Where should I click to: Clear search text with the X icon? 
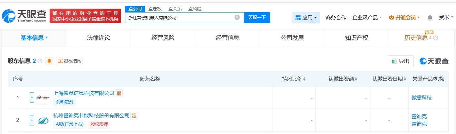[x=237, y=18]
